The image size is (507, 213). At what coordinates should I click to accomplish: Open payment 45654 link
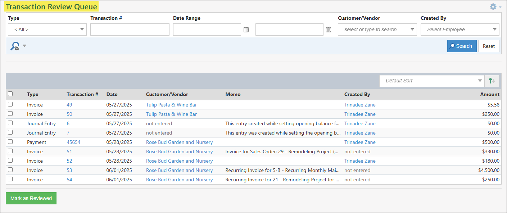[73, 142]
